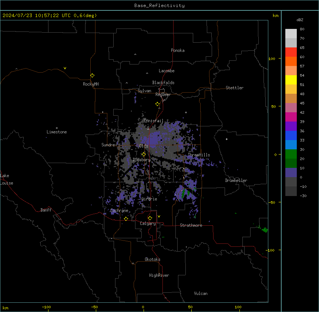Click the HighRiver label

click(x=159, y=275)
